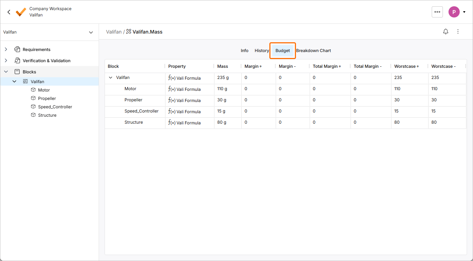Click the purple P user avatar
This screenshot has height=261, width=473.
tap(454, 12)
